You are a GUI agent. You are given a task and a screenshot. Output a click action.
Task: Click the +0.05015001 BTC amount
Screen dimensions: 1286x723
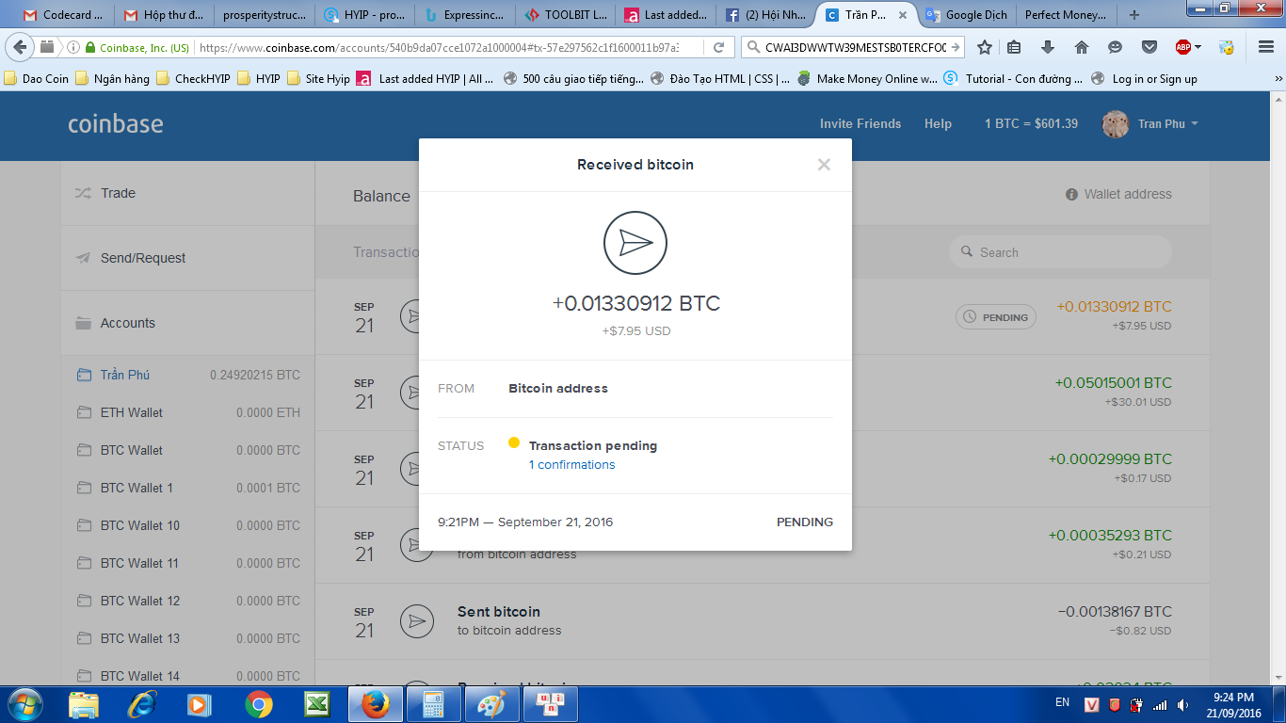1114,383
